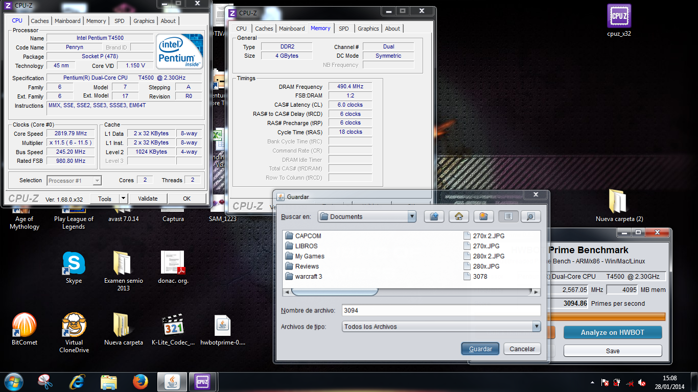Switch the Guardar dialog to details view

point(531,216)
